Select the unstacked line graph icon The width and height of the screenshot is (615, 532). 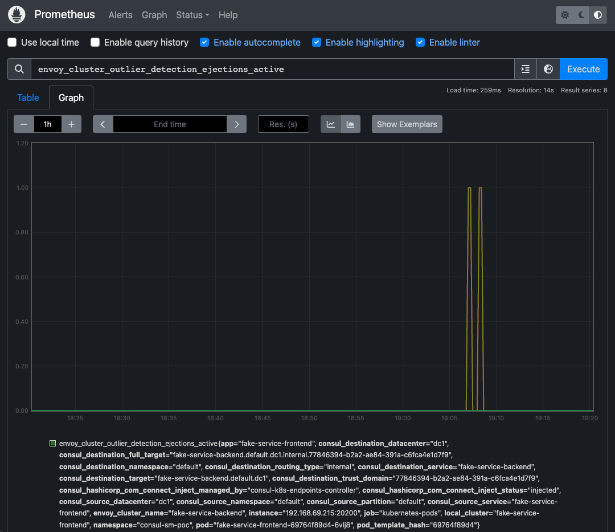pos(330,124)
